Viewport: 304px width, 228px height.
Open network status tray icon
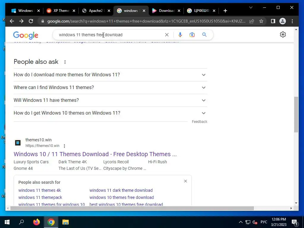coord(248,222)
